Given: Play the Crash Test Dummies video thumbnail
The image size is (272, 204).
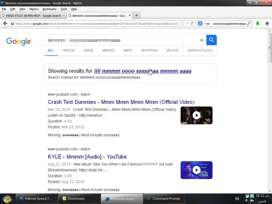Looking at the screenshot, I should tap(196, 115).
